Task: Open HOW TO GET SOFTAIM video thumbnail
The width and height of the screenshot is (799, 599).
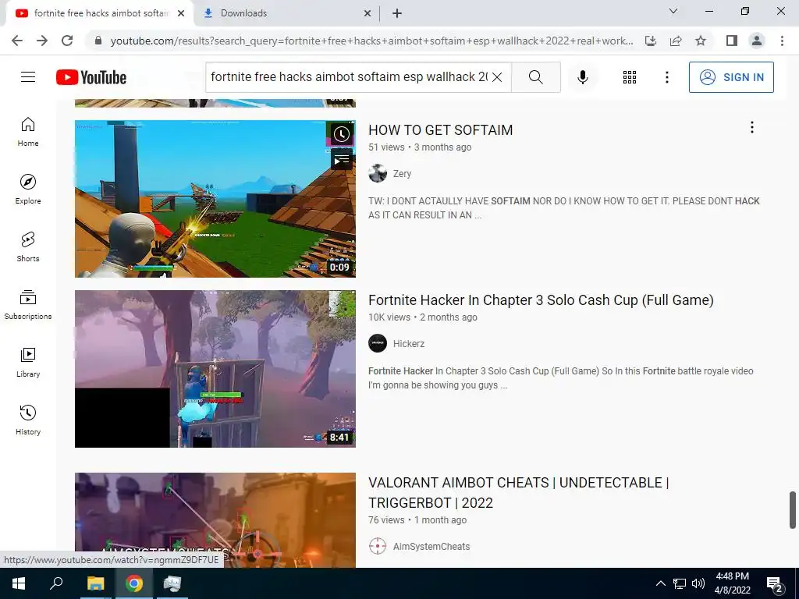Action: point(215,199)
